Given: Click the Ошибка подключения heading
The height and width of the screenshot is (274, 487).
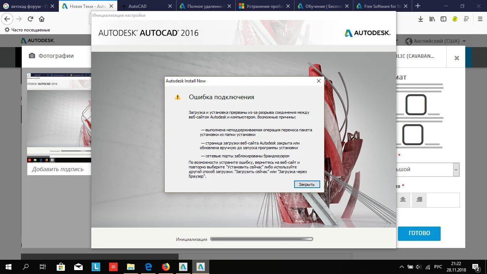Looking at the screenshot, I should pyautogui.click(x=221, y=97).
